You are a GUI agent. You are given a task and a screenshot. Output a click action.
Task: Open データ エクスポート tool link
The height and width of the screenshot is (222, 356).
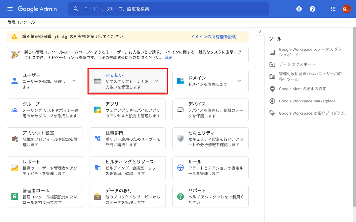[x=297, y=64]
